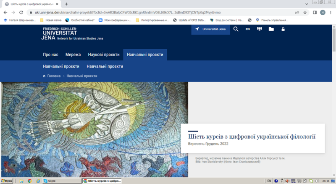
Task: Launch Chrome from quick launch bar
Action: tap(29, 181)
